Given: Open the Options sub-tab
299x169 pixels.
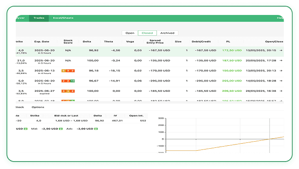Looking at the screenshot, I should point(38,107).
